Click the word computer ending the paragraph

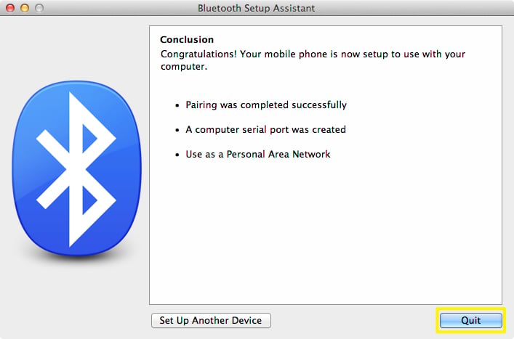pos(183,67)
